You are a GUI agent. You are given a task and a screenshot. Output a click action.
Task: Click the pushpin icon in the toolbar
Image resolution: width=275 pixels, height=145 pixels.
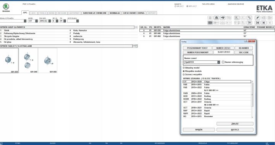click(x=257, y=18)
